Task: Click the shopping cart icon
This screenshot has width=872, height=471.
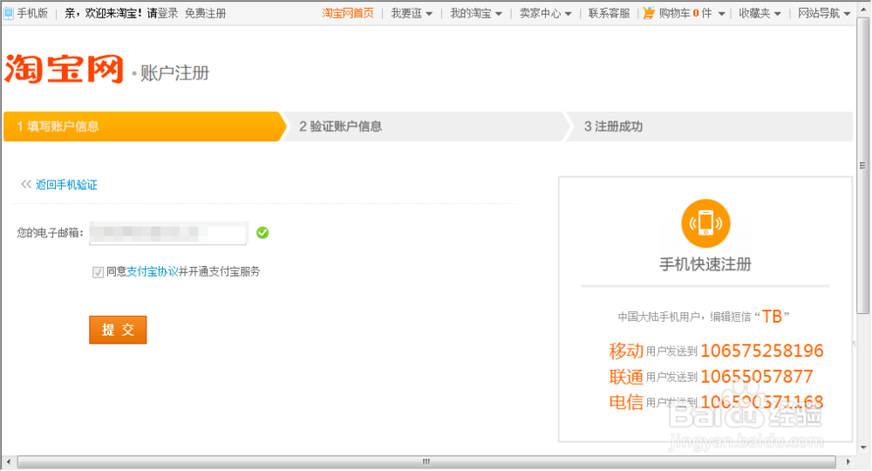Action: (x=649, y=13)
